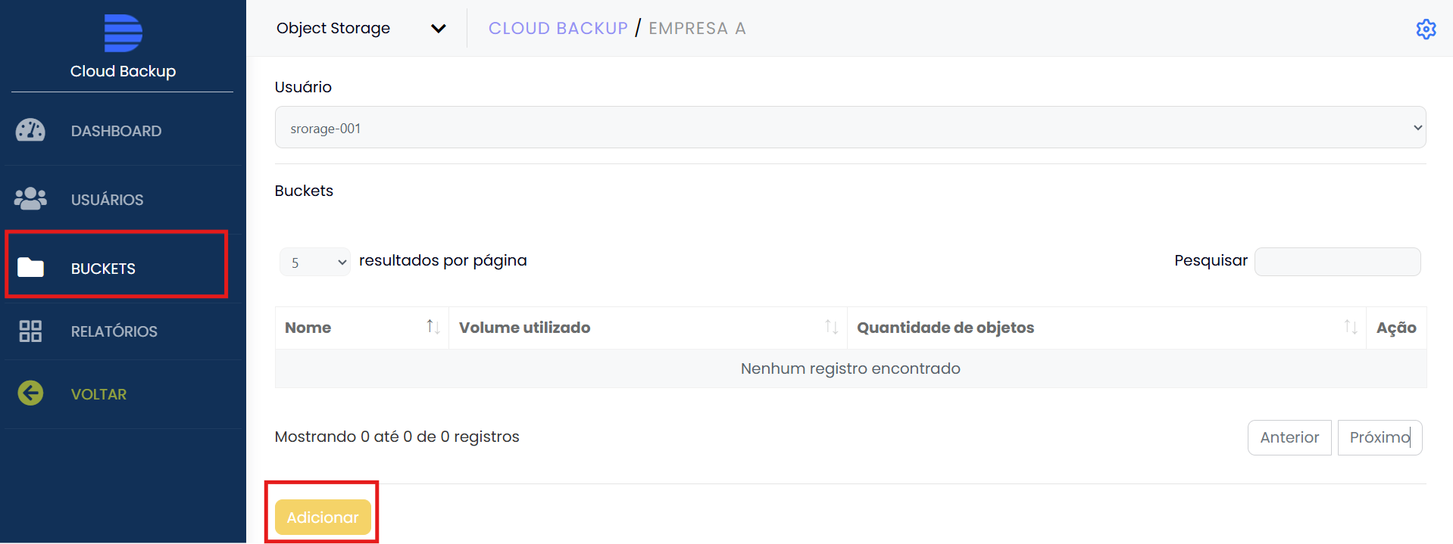The image size is (1453, 544).
Task: Open the results per page dropdown
Action: [x=315, y=262]
